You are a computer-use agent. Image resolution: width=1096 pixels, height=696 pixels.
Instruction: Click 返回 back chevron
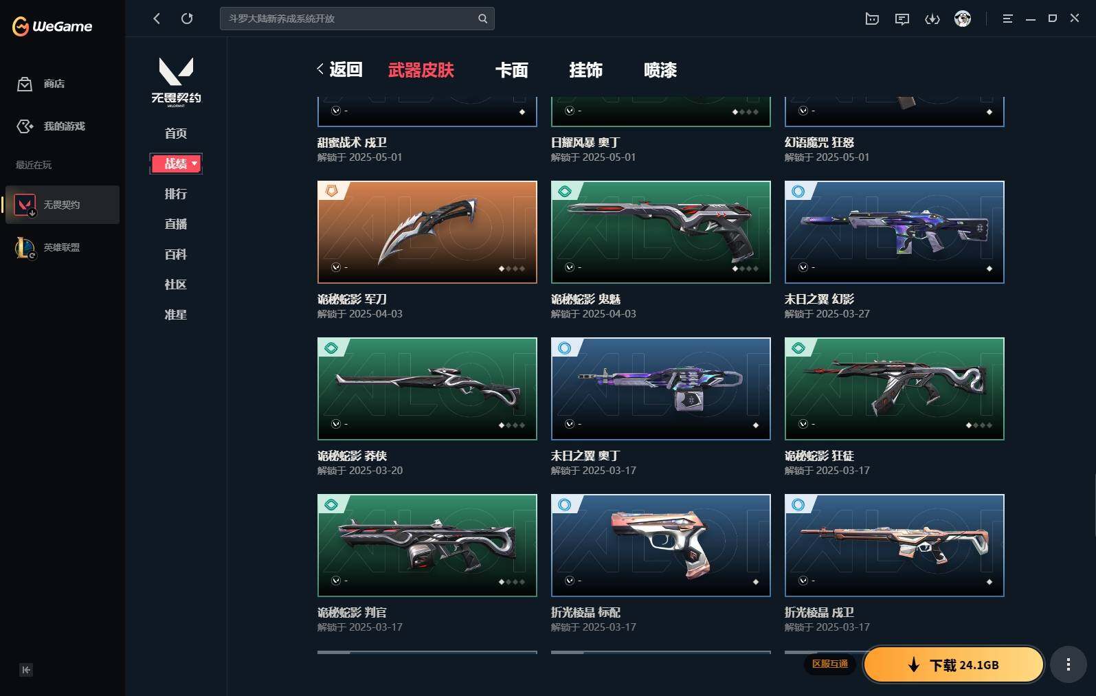click(339, 69)
